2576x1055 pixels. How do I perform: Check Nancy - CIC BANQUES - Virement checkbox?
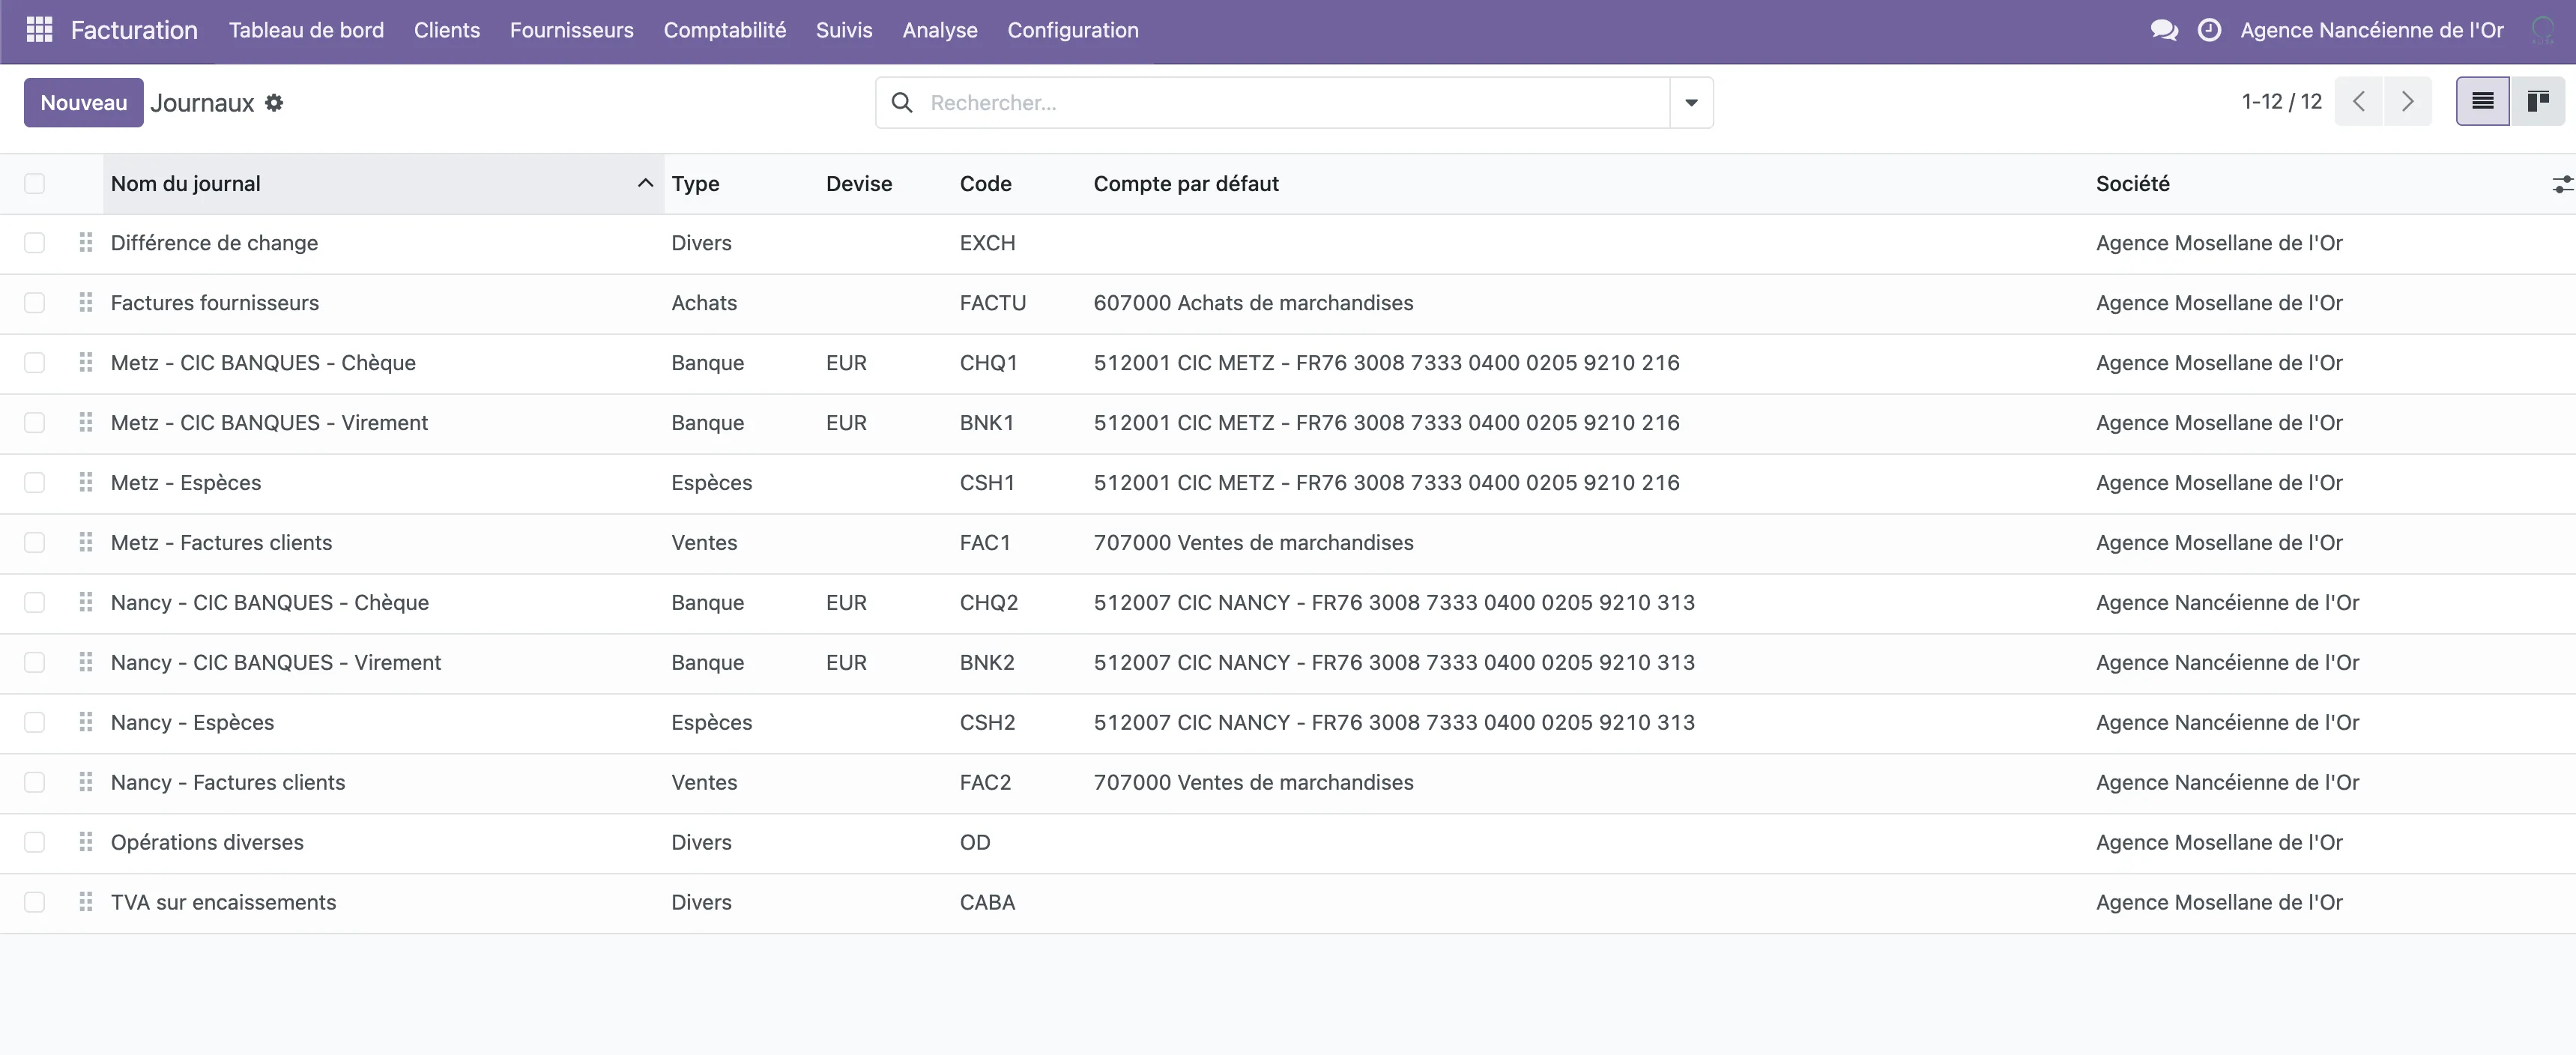pyautogui.click(x=35, y=663)
